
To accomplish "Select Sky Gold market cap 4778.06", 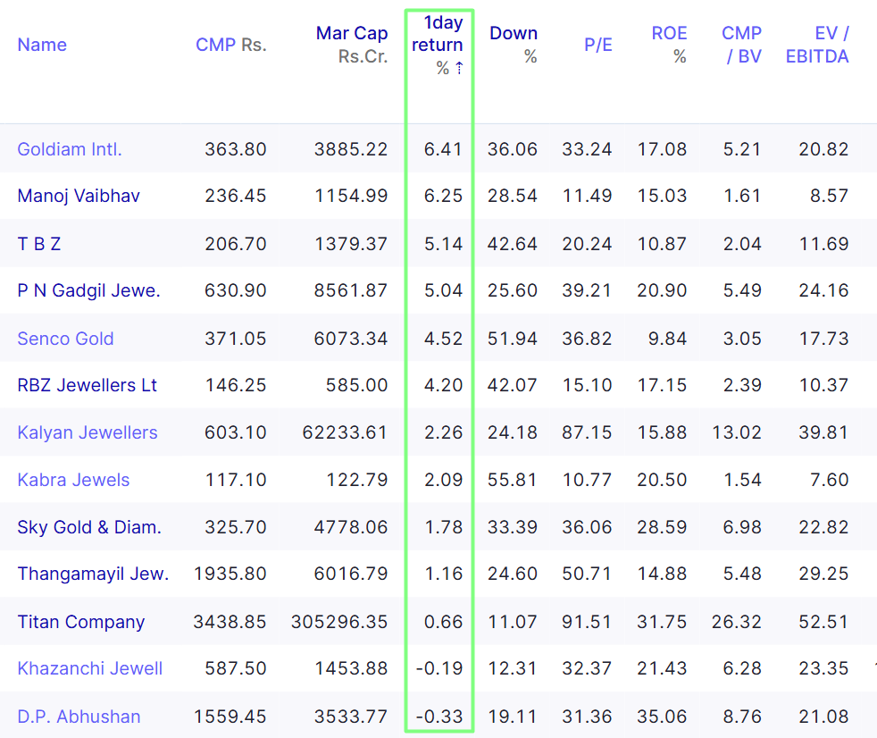I will pyautogui.click(x=351, y=527).
